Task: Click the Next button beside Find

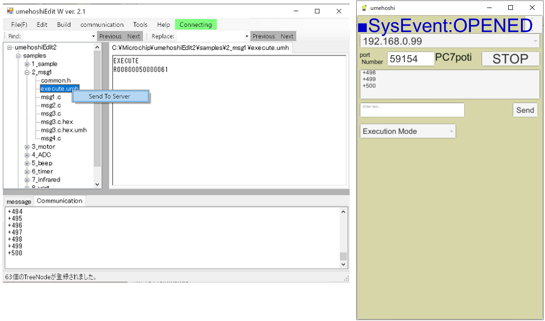Action: [x=134, y=36]
